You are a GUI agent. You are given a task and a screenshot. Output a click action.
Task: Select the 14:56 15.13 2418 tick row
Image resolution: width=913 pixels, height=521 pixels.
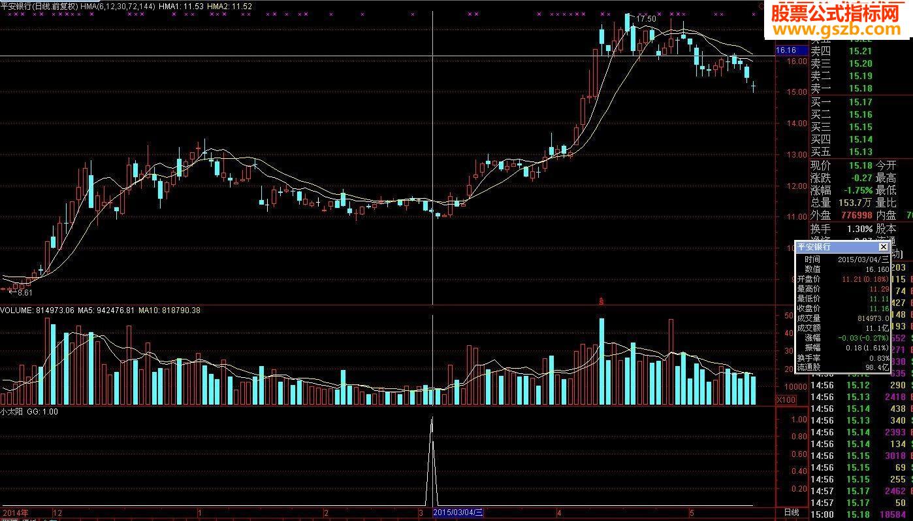[x=861, y=397]
